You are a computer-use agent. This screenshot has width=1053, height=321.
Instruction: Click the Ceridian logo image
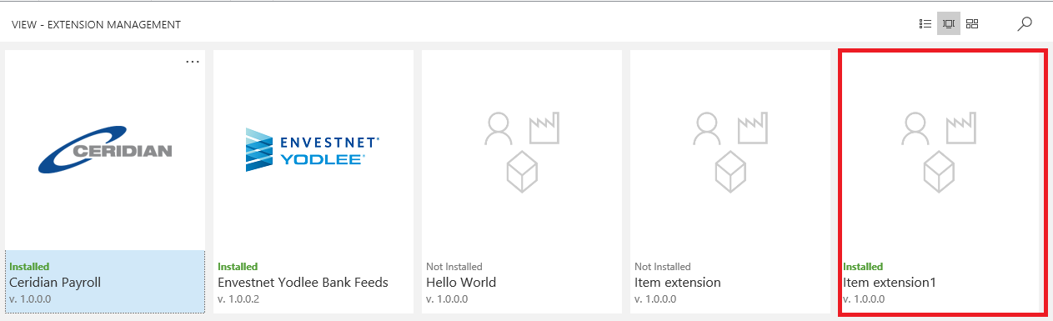(x=105, y=151)
